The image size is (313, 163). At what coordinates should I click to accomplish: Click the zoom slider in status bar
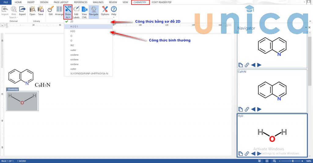(291, 161)
